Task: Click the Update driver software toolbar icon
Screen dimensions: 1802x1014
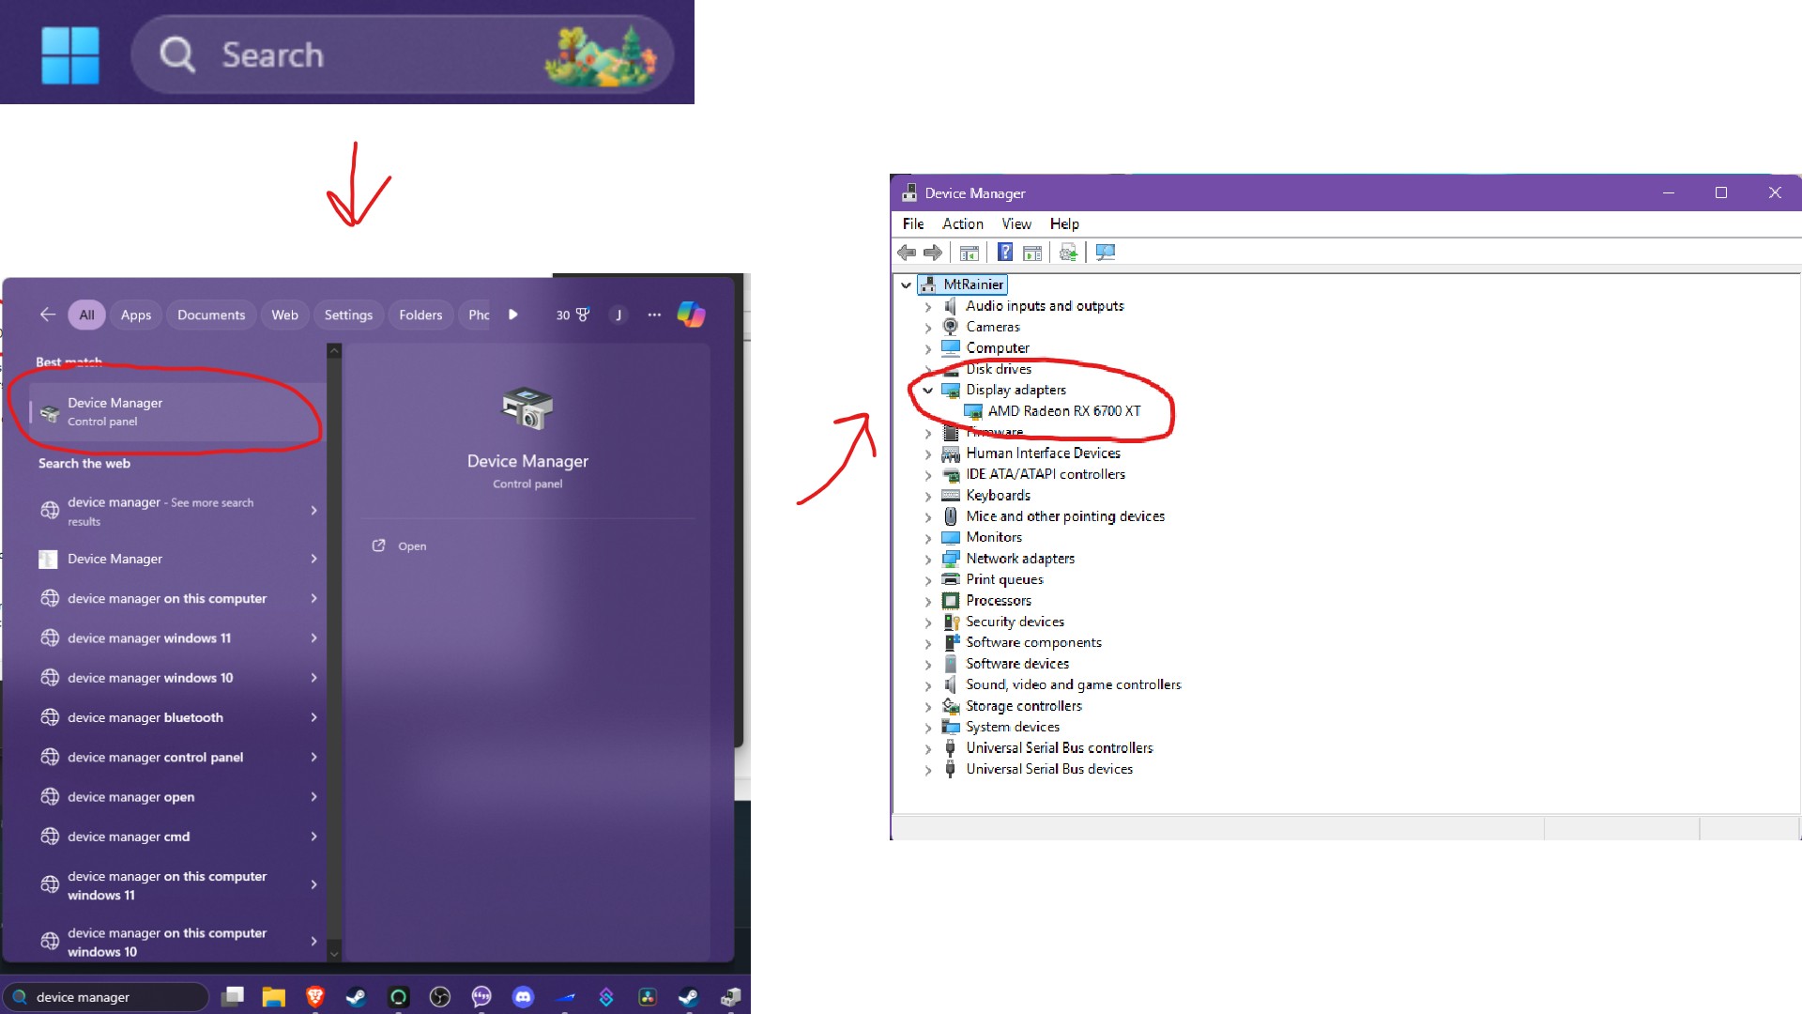Action: 1068,252
